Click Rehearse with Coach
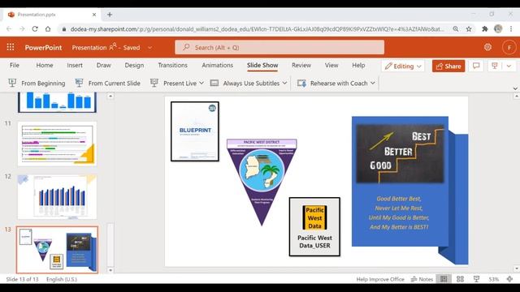520x292 pixels. [332, 83]
